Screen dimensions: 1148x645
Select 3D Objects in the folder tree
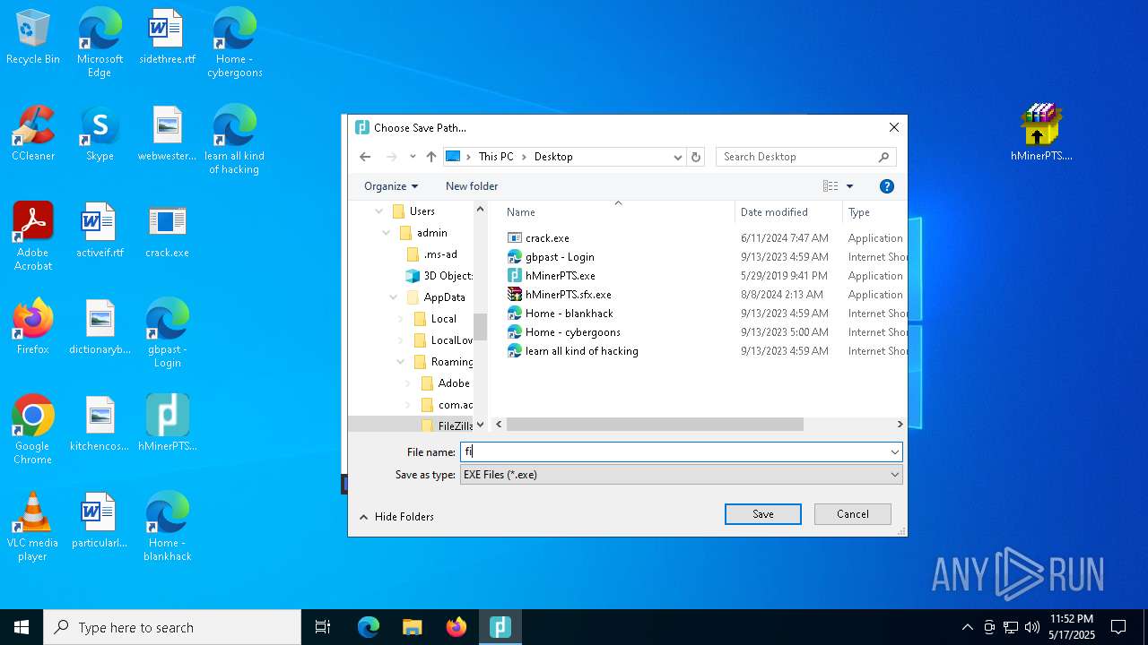[x=439, y=276]
